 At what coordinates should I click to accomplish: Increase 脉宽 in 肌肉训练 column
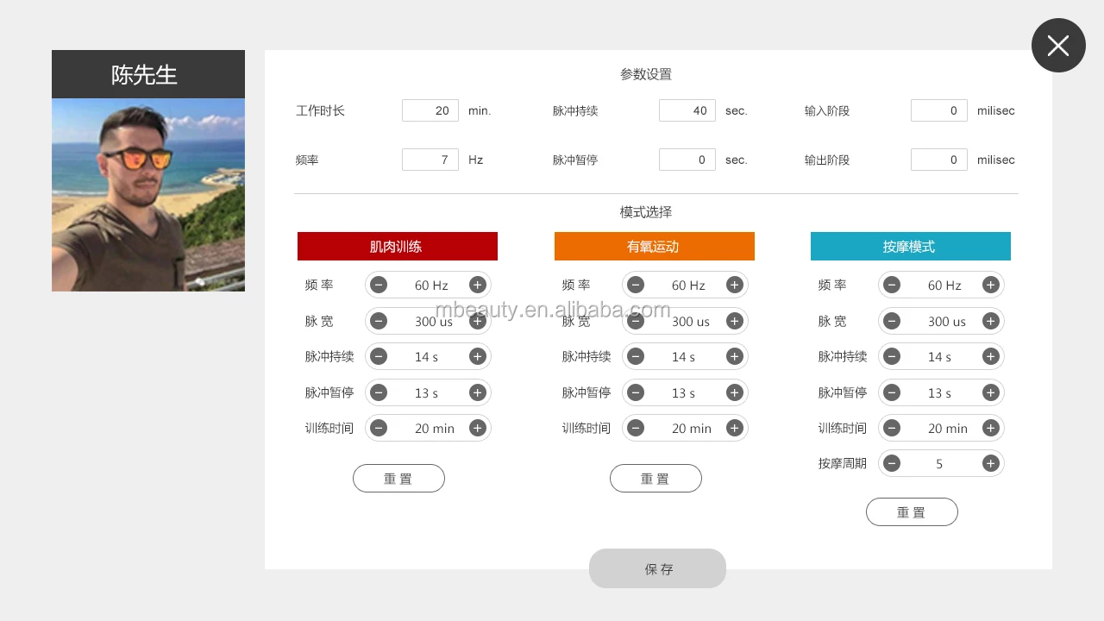point(477,321)
